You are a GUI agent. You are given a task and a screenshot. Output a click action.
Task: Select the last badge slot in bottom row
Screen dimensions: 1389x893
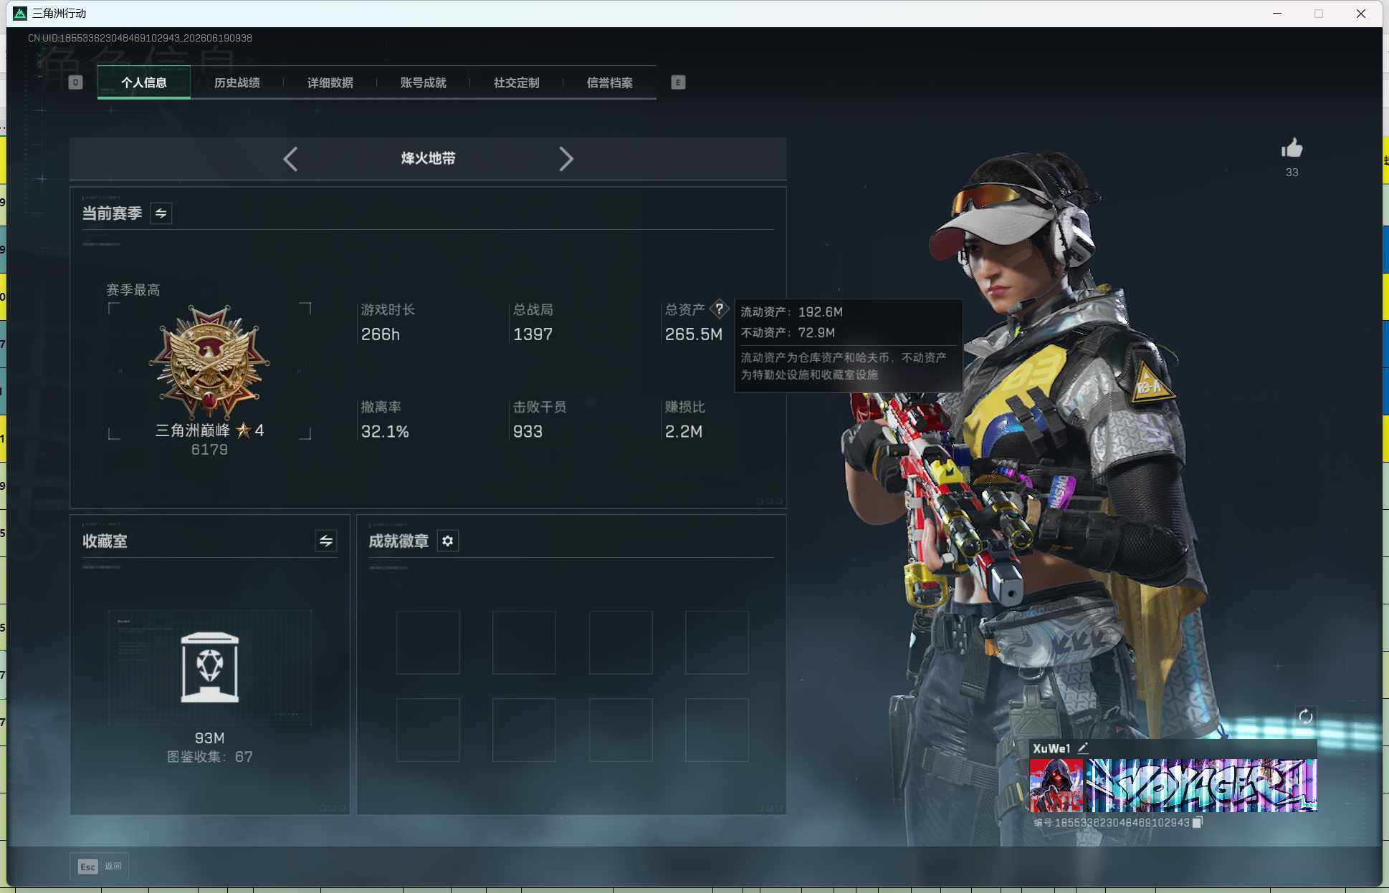tap(717, 730)
